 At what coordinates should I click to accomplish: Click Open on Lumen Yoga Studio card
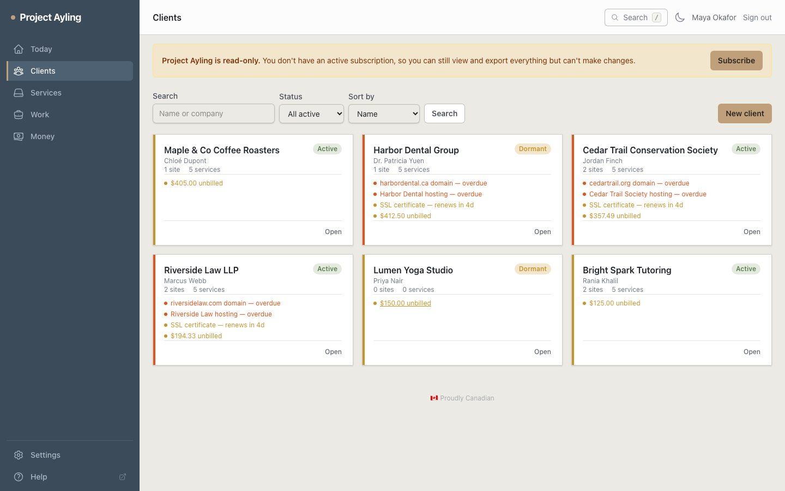(542, 352)
